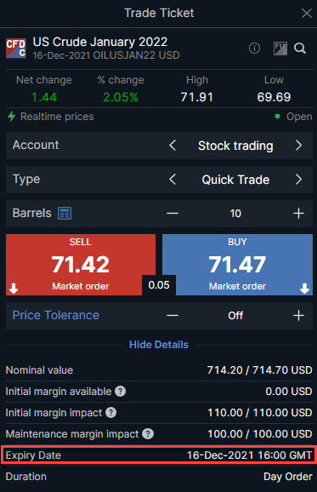Increase the Barrels quantity
317x492 pixels.
pyautogui.click(x=298, y=214)
